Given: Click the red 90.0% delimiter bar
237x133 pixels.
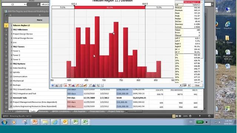Looking at the screenshot, I should [110, 7].
